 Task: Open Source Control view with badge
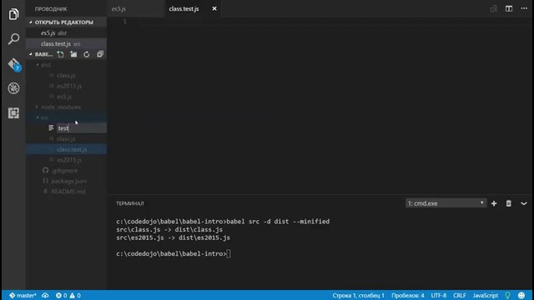tap(14, 64)
